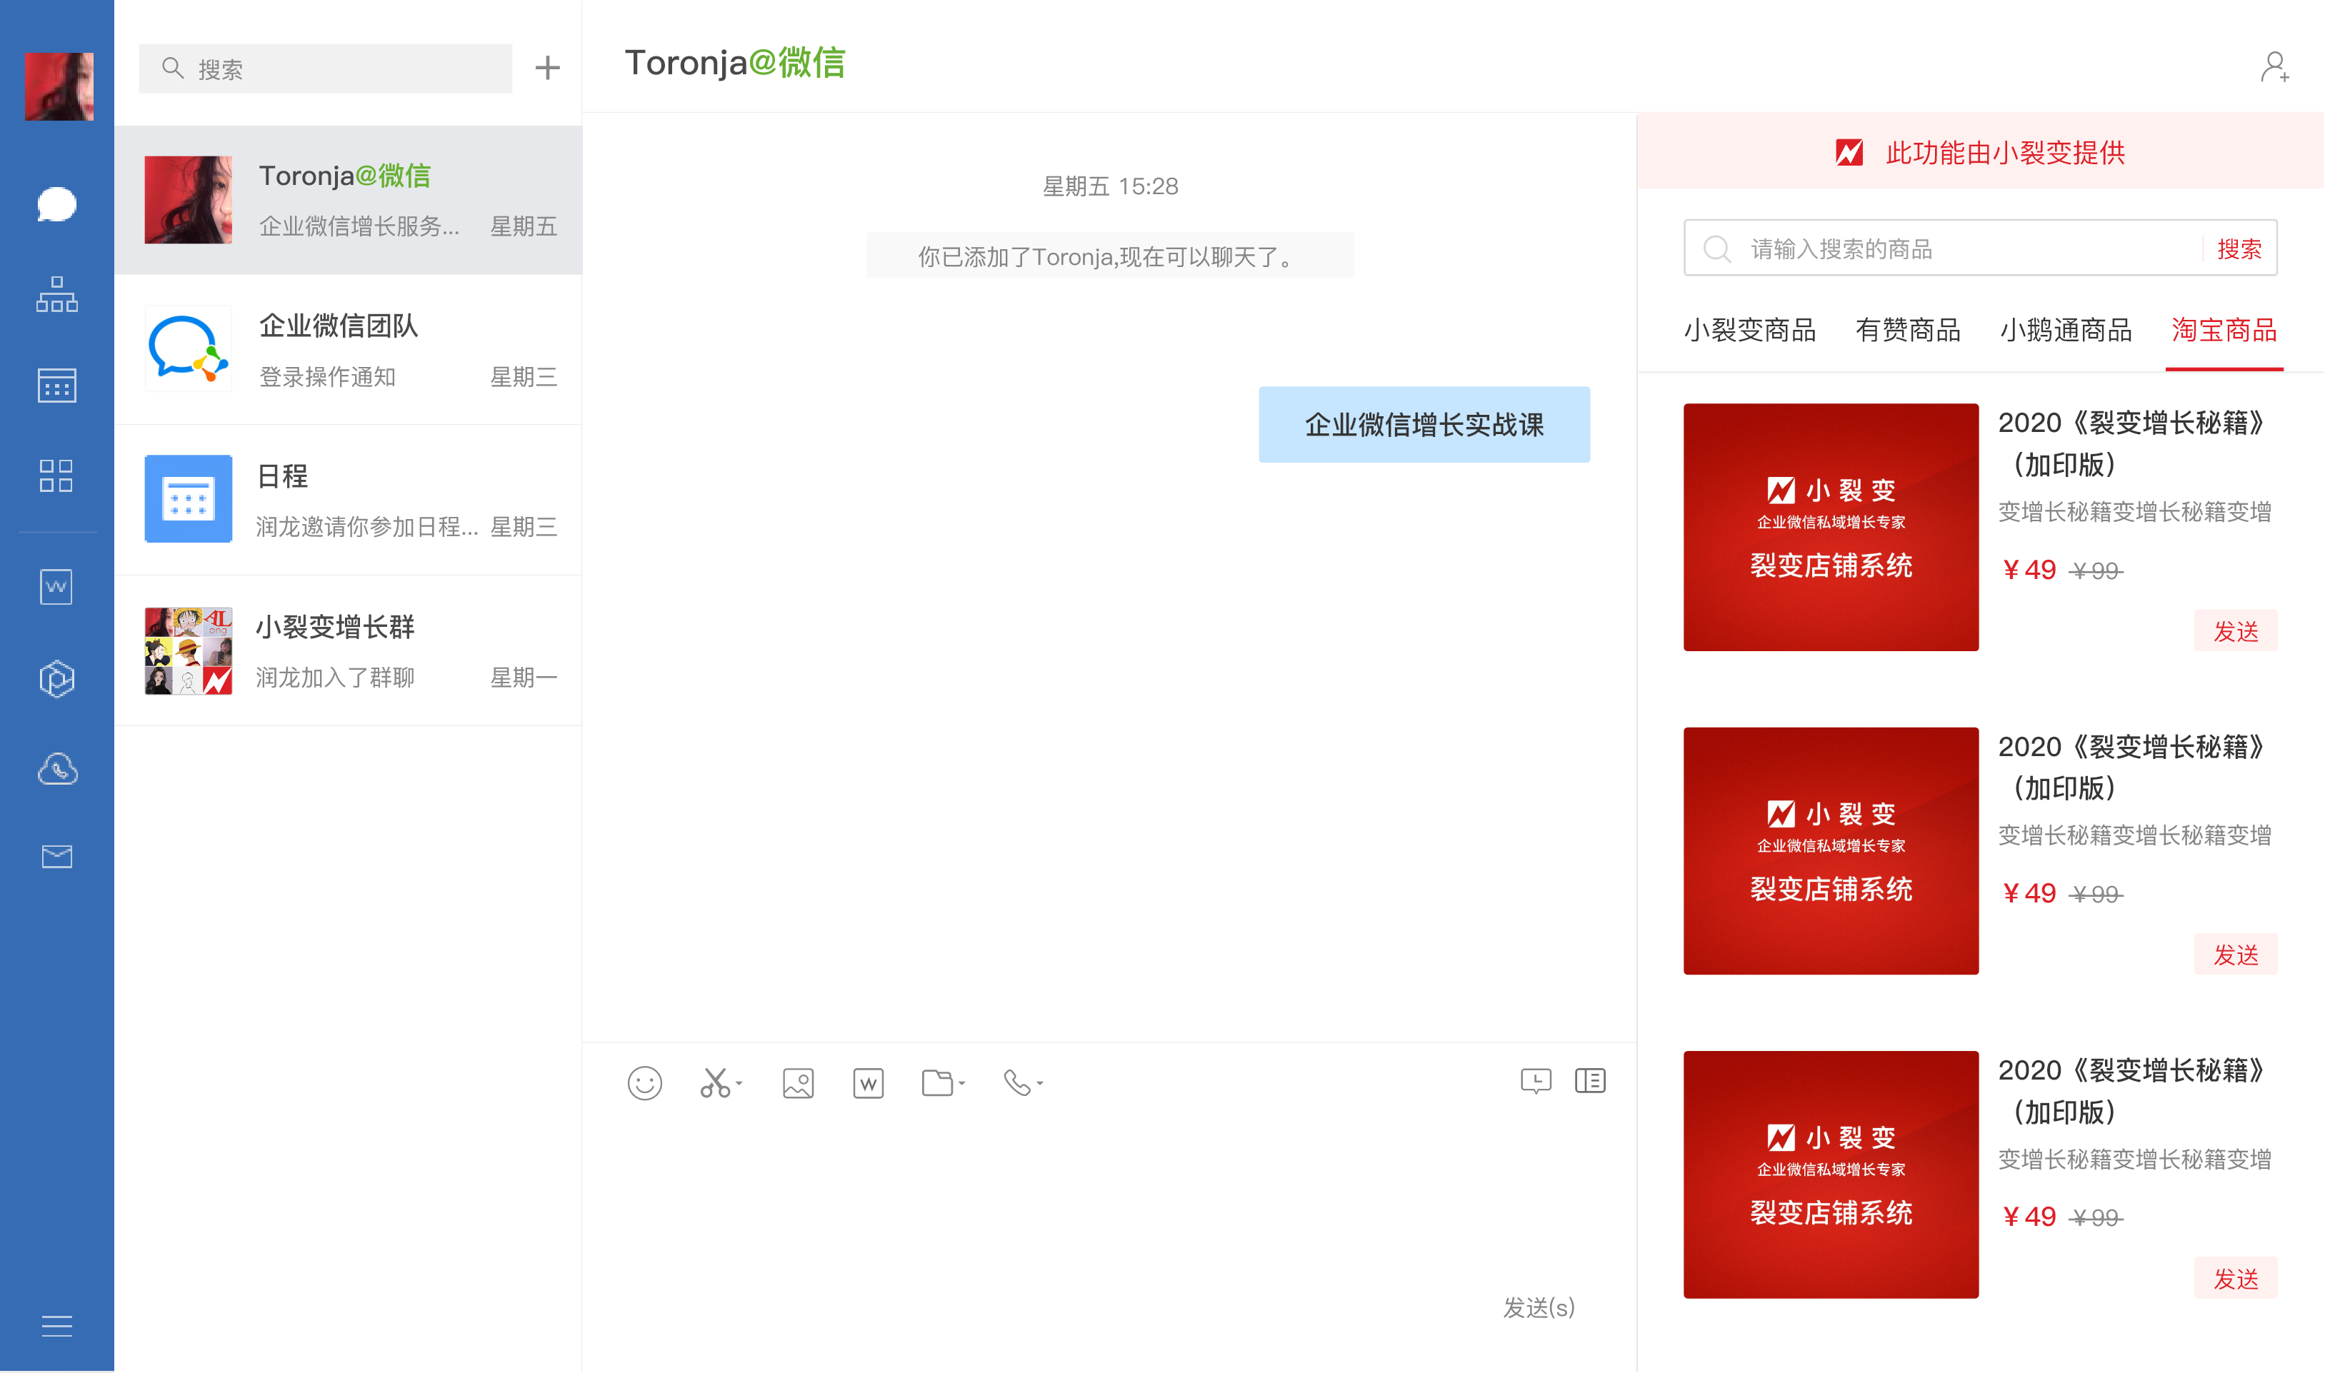Switch to the 有赞商品 tab
The height and width of the screenshot is (1373, 2325).
[1909, 331]
